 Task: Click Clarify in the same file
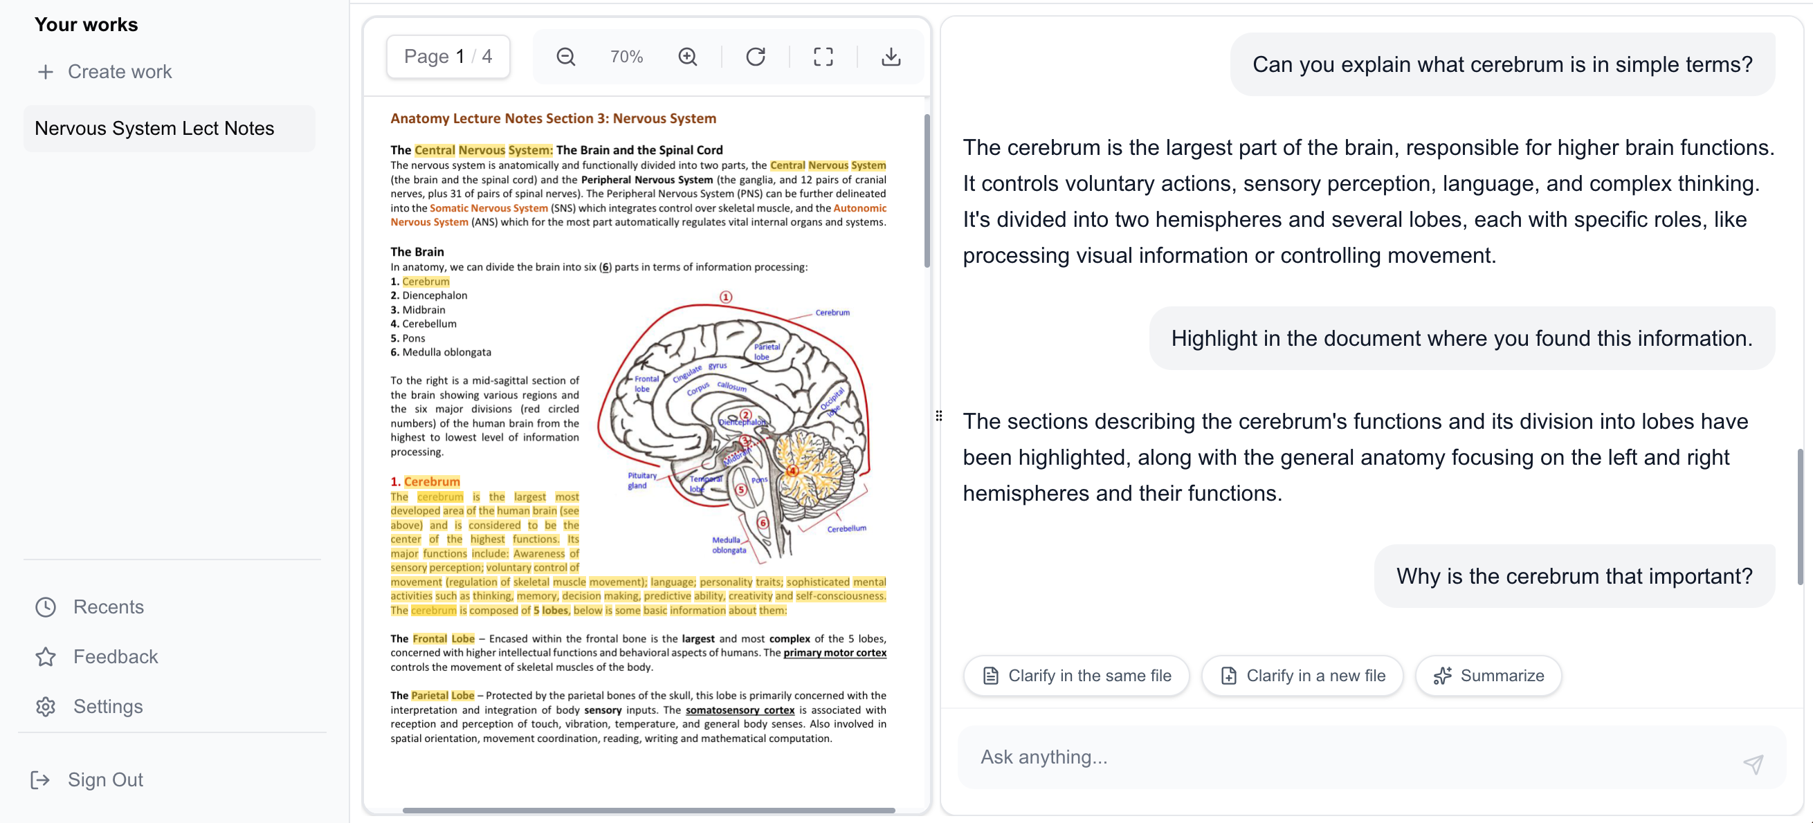[x=1075, y=675]
